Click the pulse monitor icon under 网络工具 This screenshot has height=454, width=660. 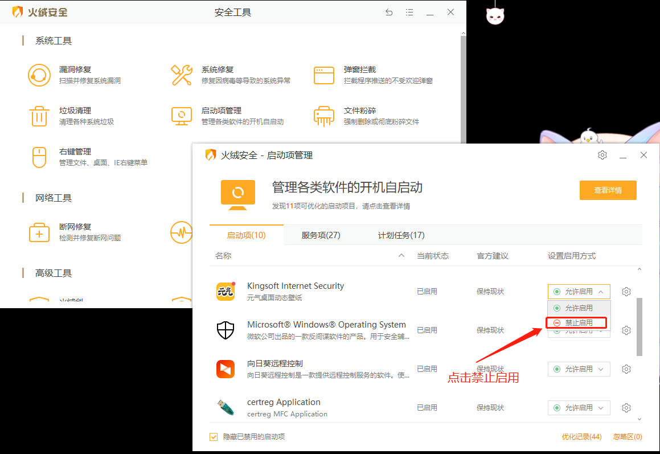(x=182, y=232)
